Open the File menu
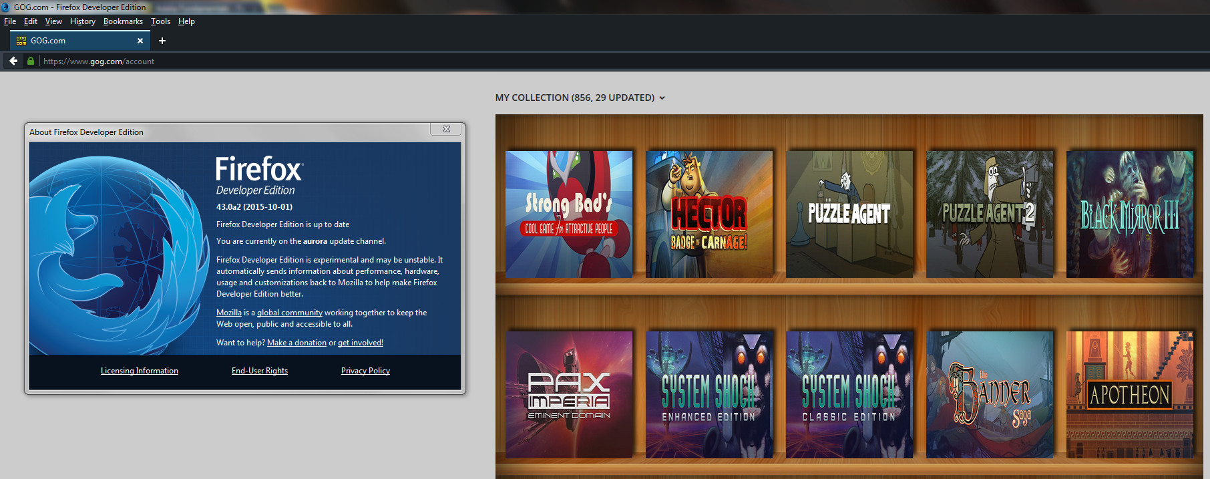Screen dimensions: 1210x479 coord(10,21)
